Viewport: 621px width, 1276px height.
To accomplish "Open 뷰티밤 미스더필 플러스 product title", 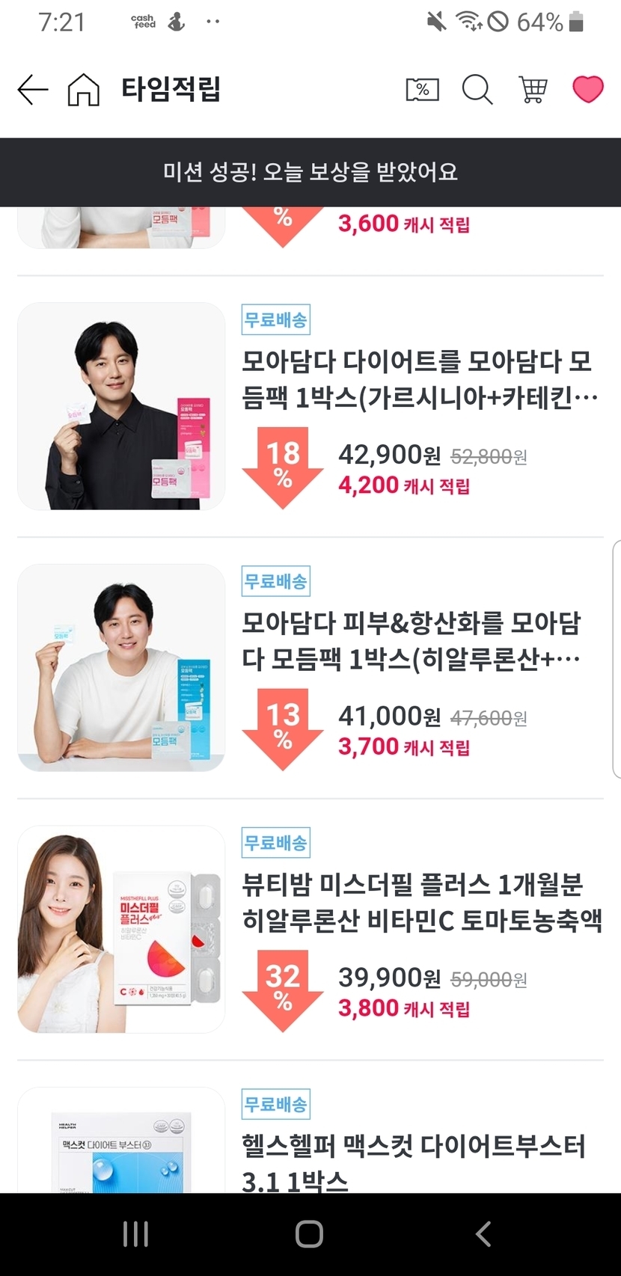I will [421, 902].
